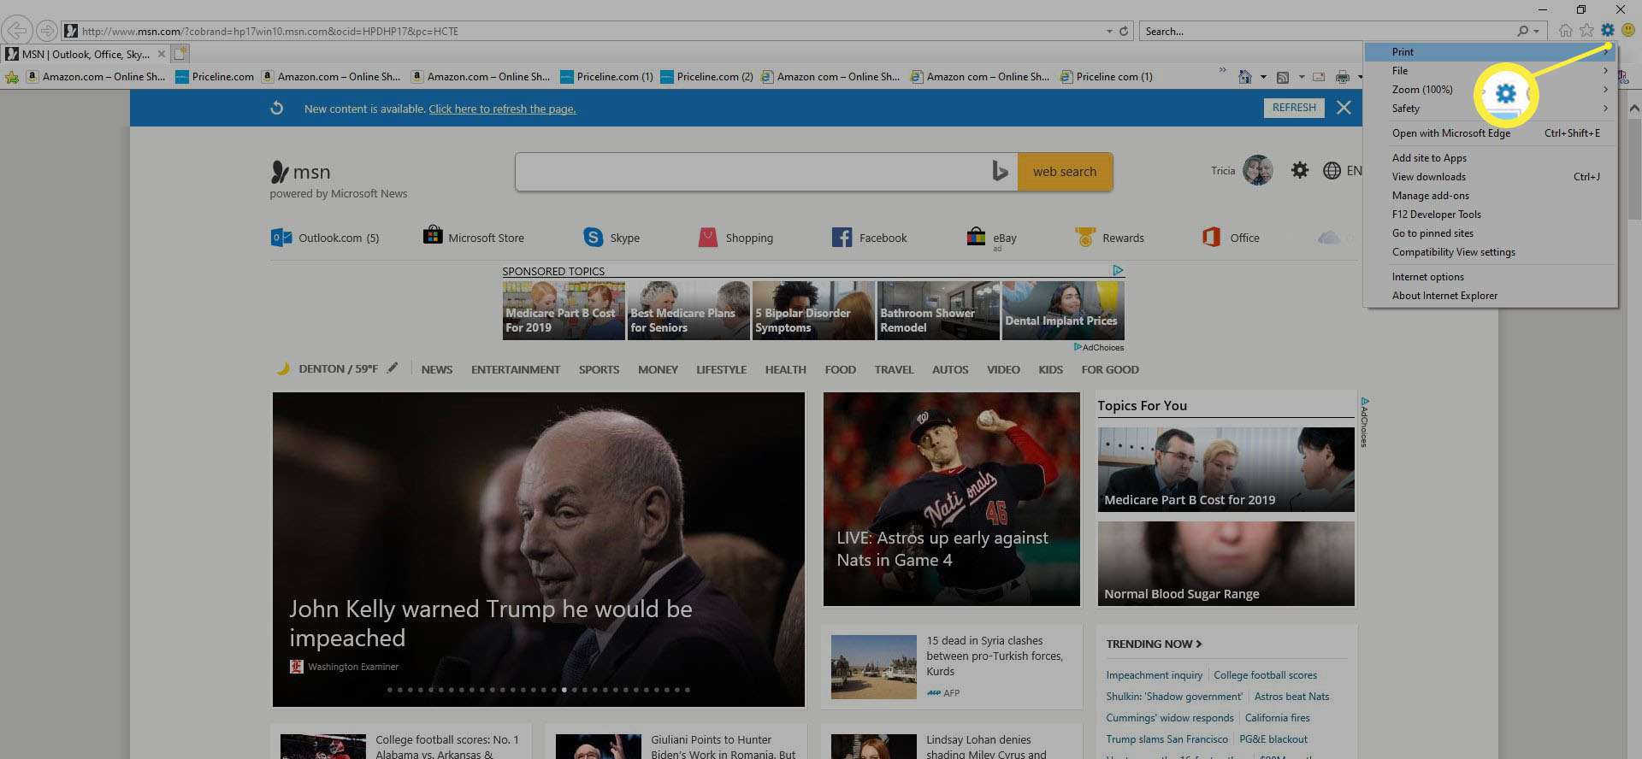This screenshot has width=1642, height=759.
Task: Select Go to pinned sites
Action: [x=1491, y=232]
